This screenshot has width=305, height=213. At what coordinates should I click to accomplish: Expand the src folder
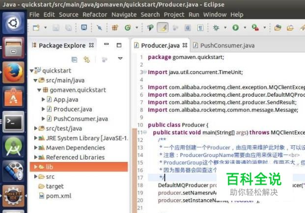(35, 177)
